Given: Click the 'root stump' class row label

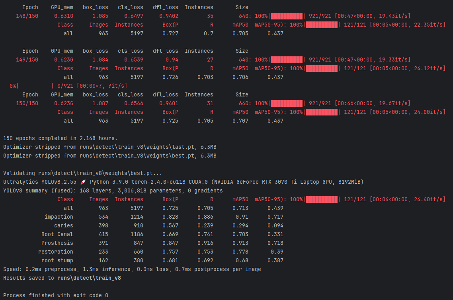Looking at the screenshot, I should [x=57, y=261].
